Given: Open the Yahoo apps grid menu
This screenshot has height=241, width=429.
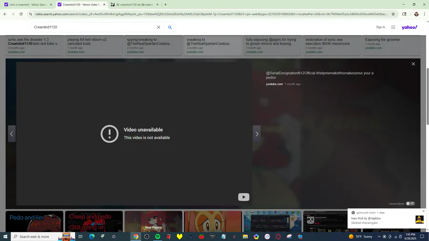Looking at the screenshot, I should click(x=393, y=27).
